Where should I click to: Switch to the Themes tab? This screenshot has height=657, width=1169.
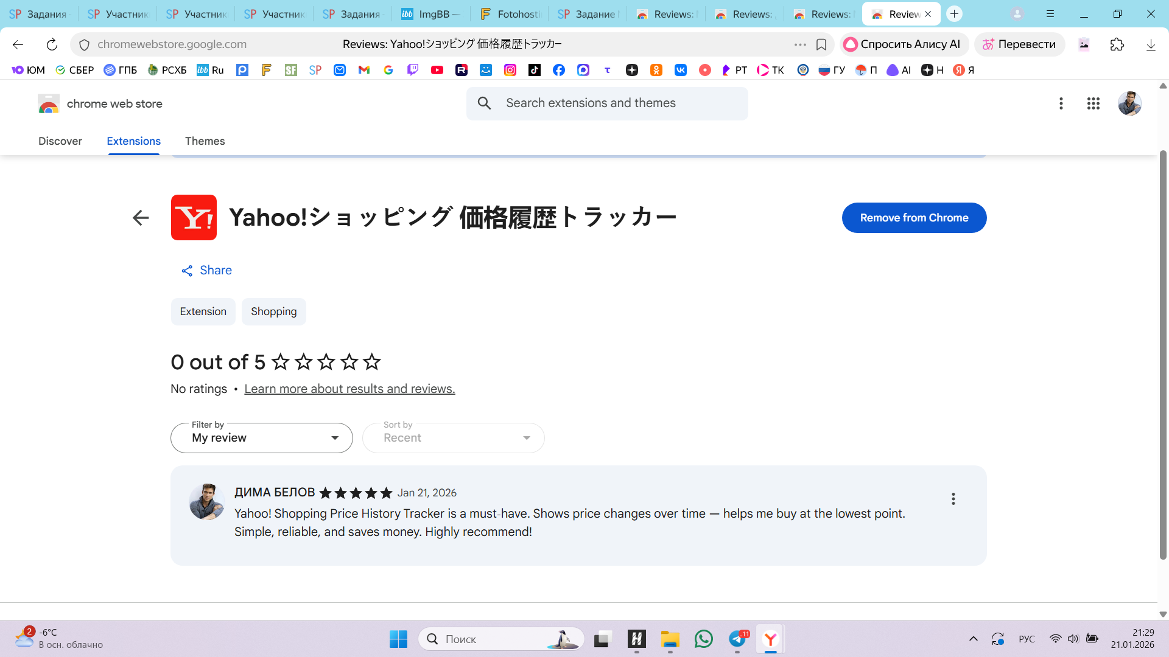click(x=205, y=141)
